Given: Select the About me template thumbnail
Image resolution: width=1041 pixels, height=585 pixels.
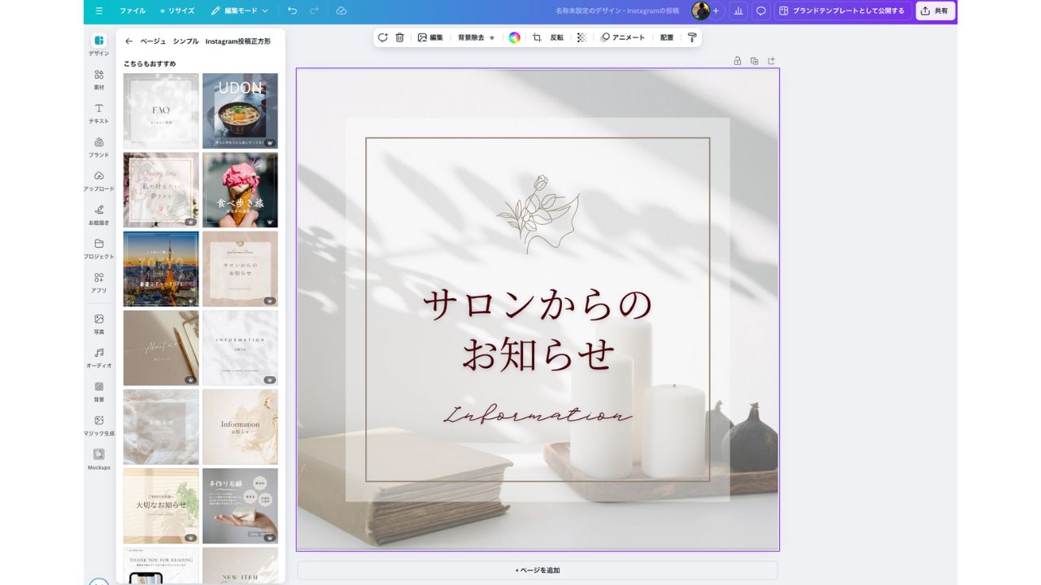Looking at the screenshot, I should [x=161, y=348].
